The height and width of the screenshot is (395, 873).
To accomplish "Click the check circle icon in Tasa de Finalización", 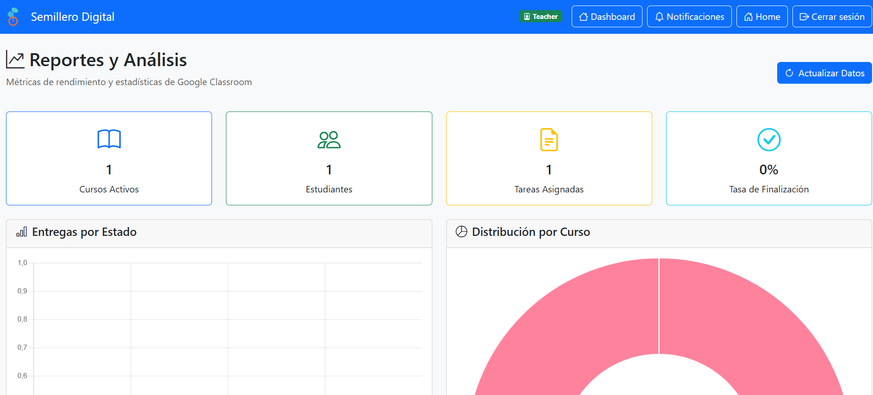I will click(x=769, y=140).
